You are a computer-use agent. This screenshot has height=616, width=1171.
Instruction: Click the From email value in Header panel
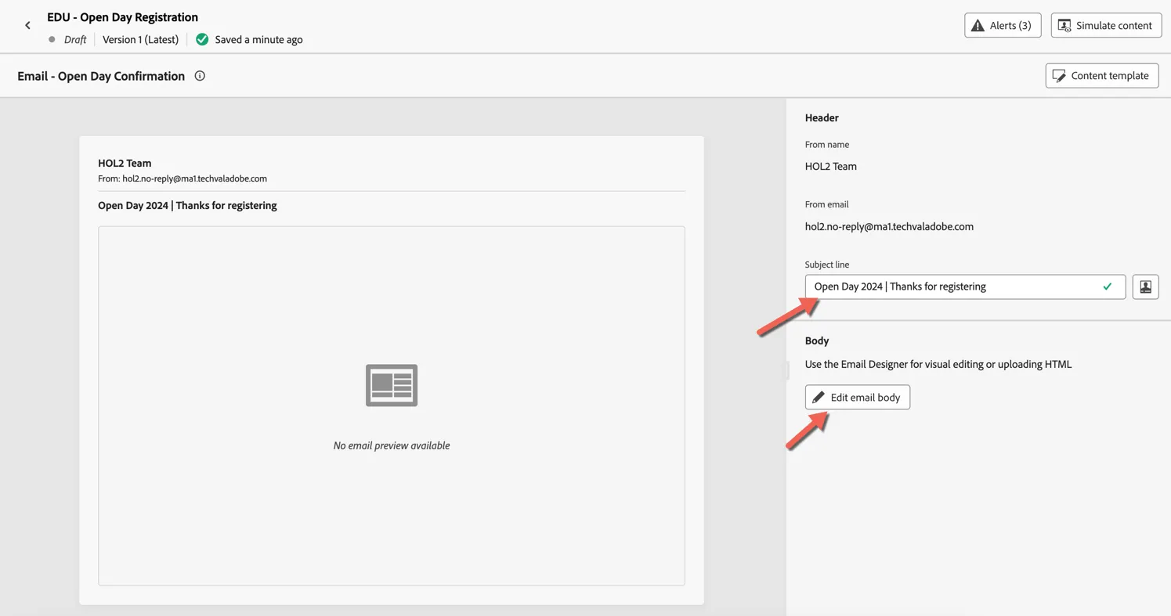tap(889, 226)
